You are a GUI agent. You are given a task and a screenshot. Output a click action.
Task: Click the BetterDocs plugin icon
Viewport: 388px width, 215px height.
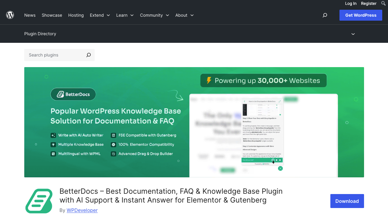(39, 201)
